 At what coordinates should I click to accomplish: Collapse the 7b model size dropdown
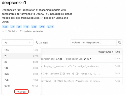tap(17, 42)
